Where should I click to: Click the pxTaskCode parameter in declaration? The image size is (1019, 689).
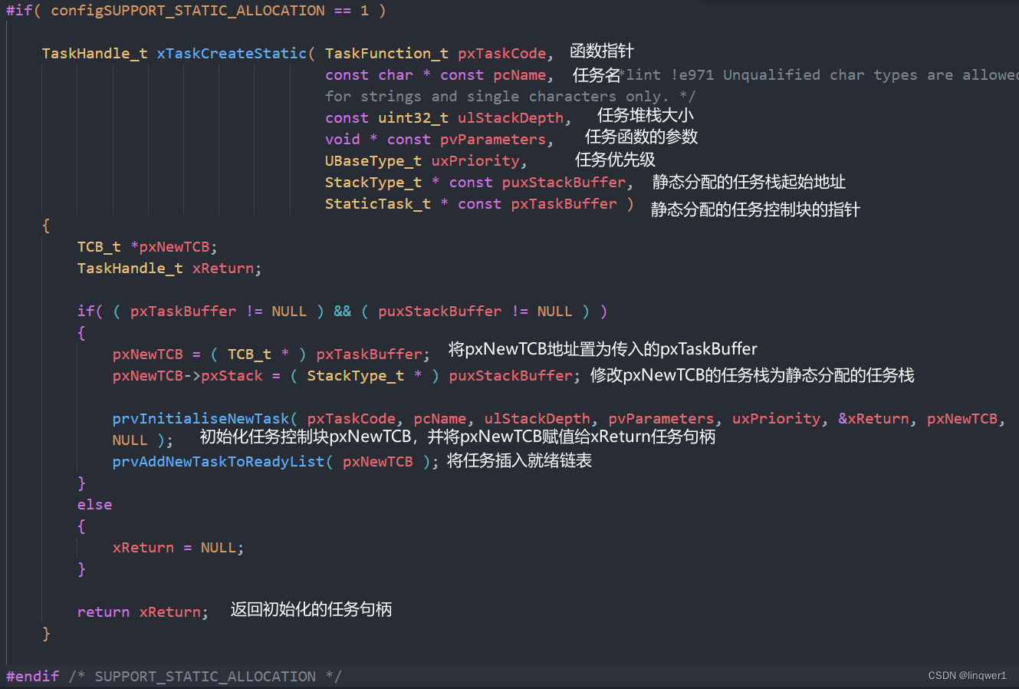(x=502, y=54)
